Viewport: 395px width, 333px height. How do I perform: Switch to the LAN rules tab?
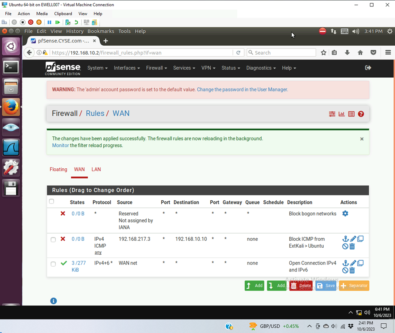pos(96,170)
